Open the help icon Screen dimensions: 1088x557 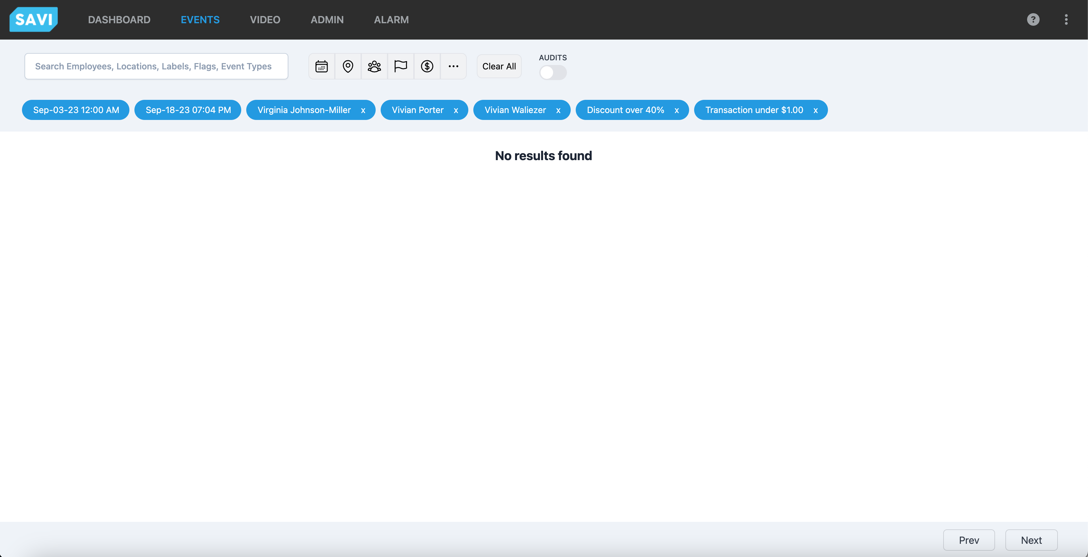1033,19
